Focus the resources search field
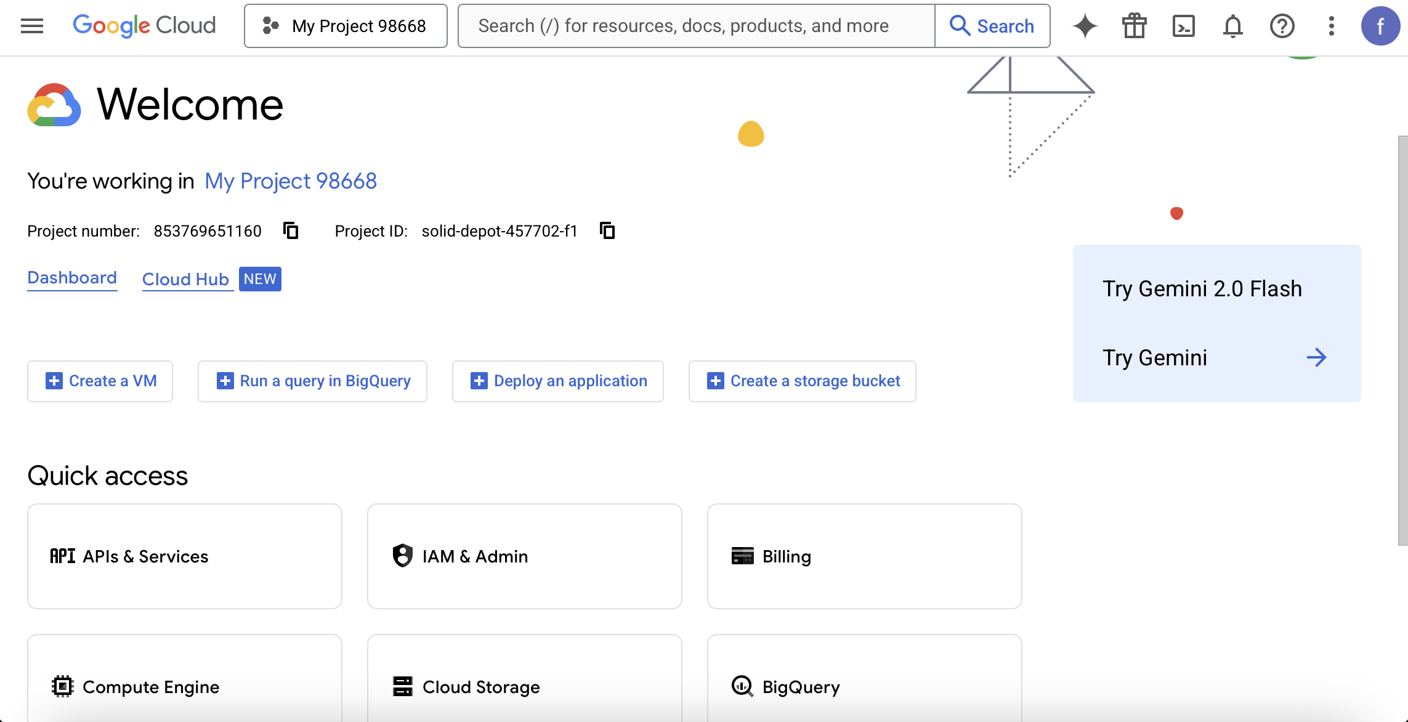 pos(696,26)
